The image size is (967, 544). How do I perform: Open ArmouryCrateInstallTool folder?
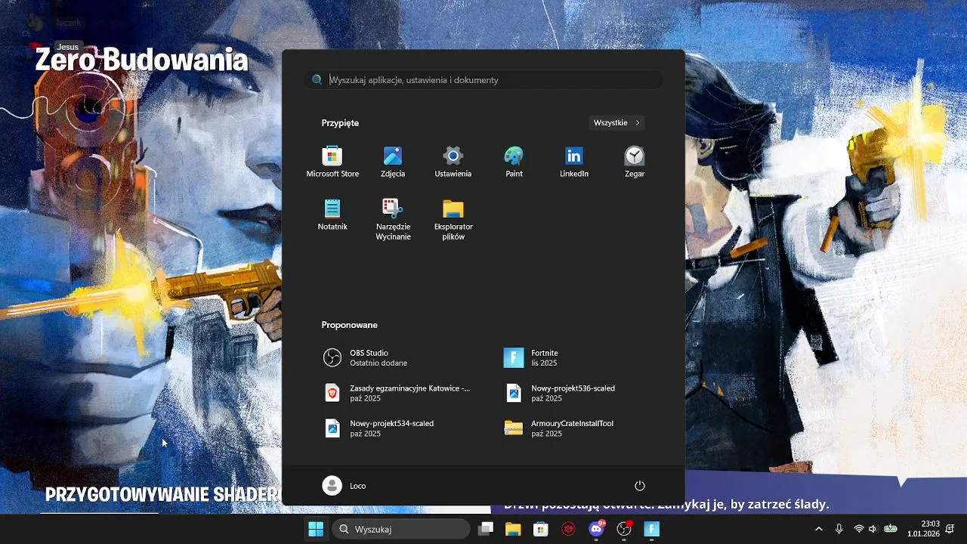574,428
